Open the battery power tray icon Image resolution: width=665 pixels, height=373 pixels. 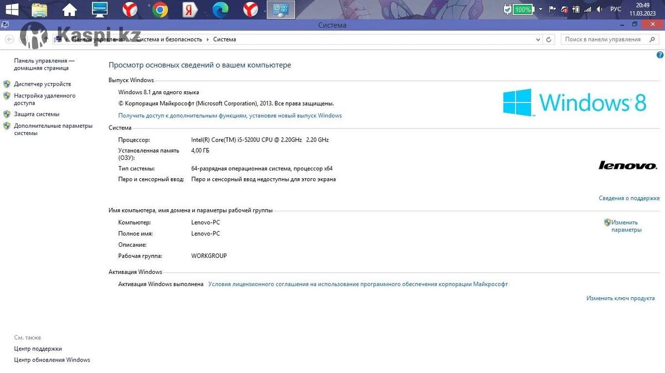(576, 9)
